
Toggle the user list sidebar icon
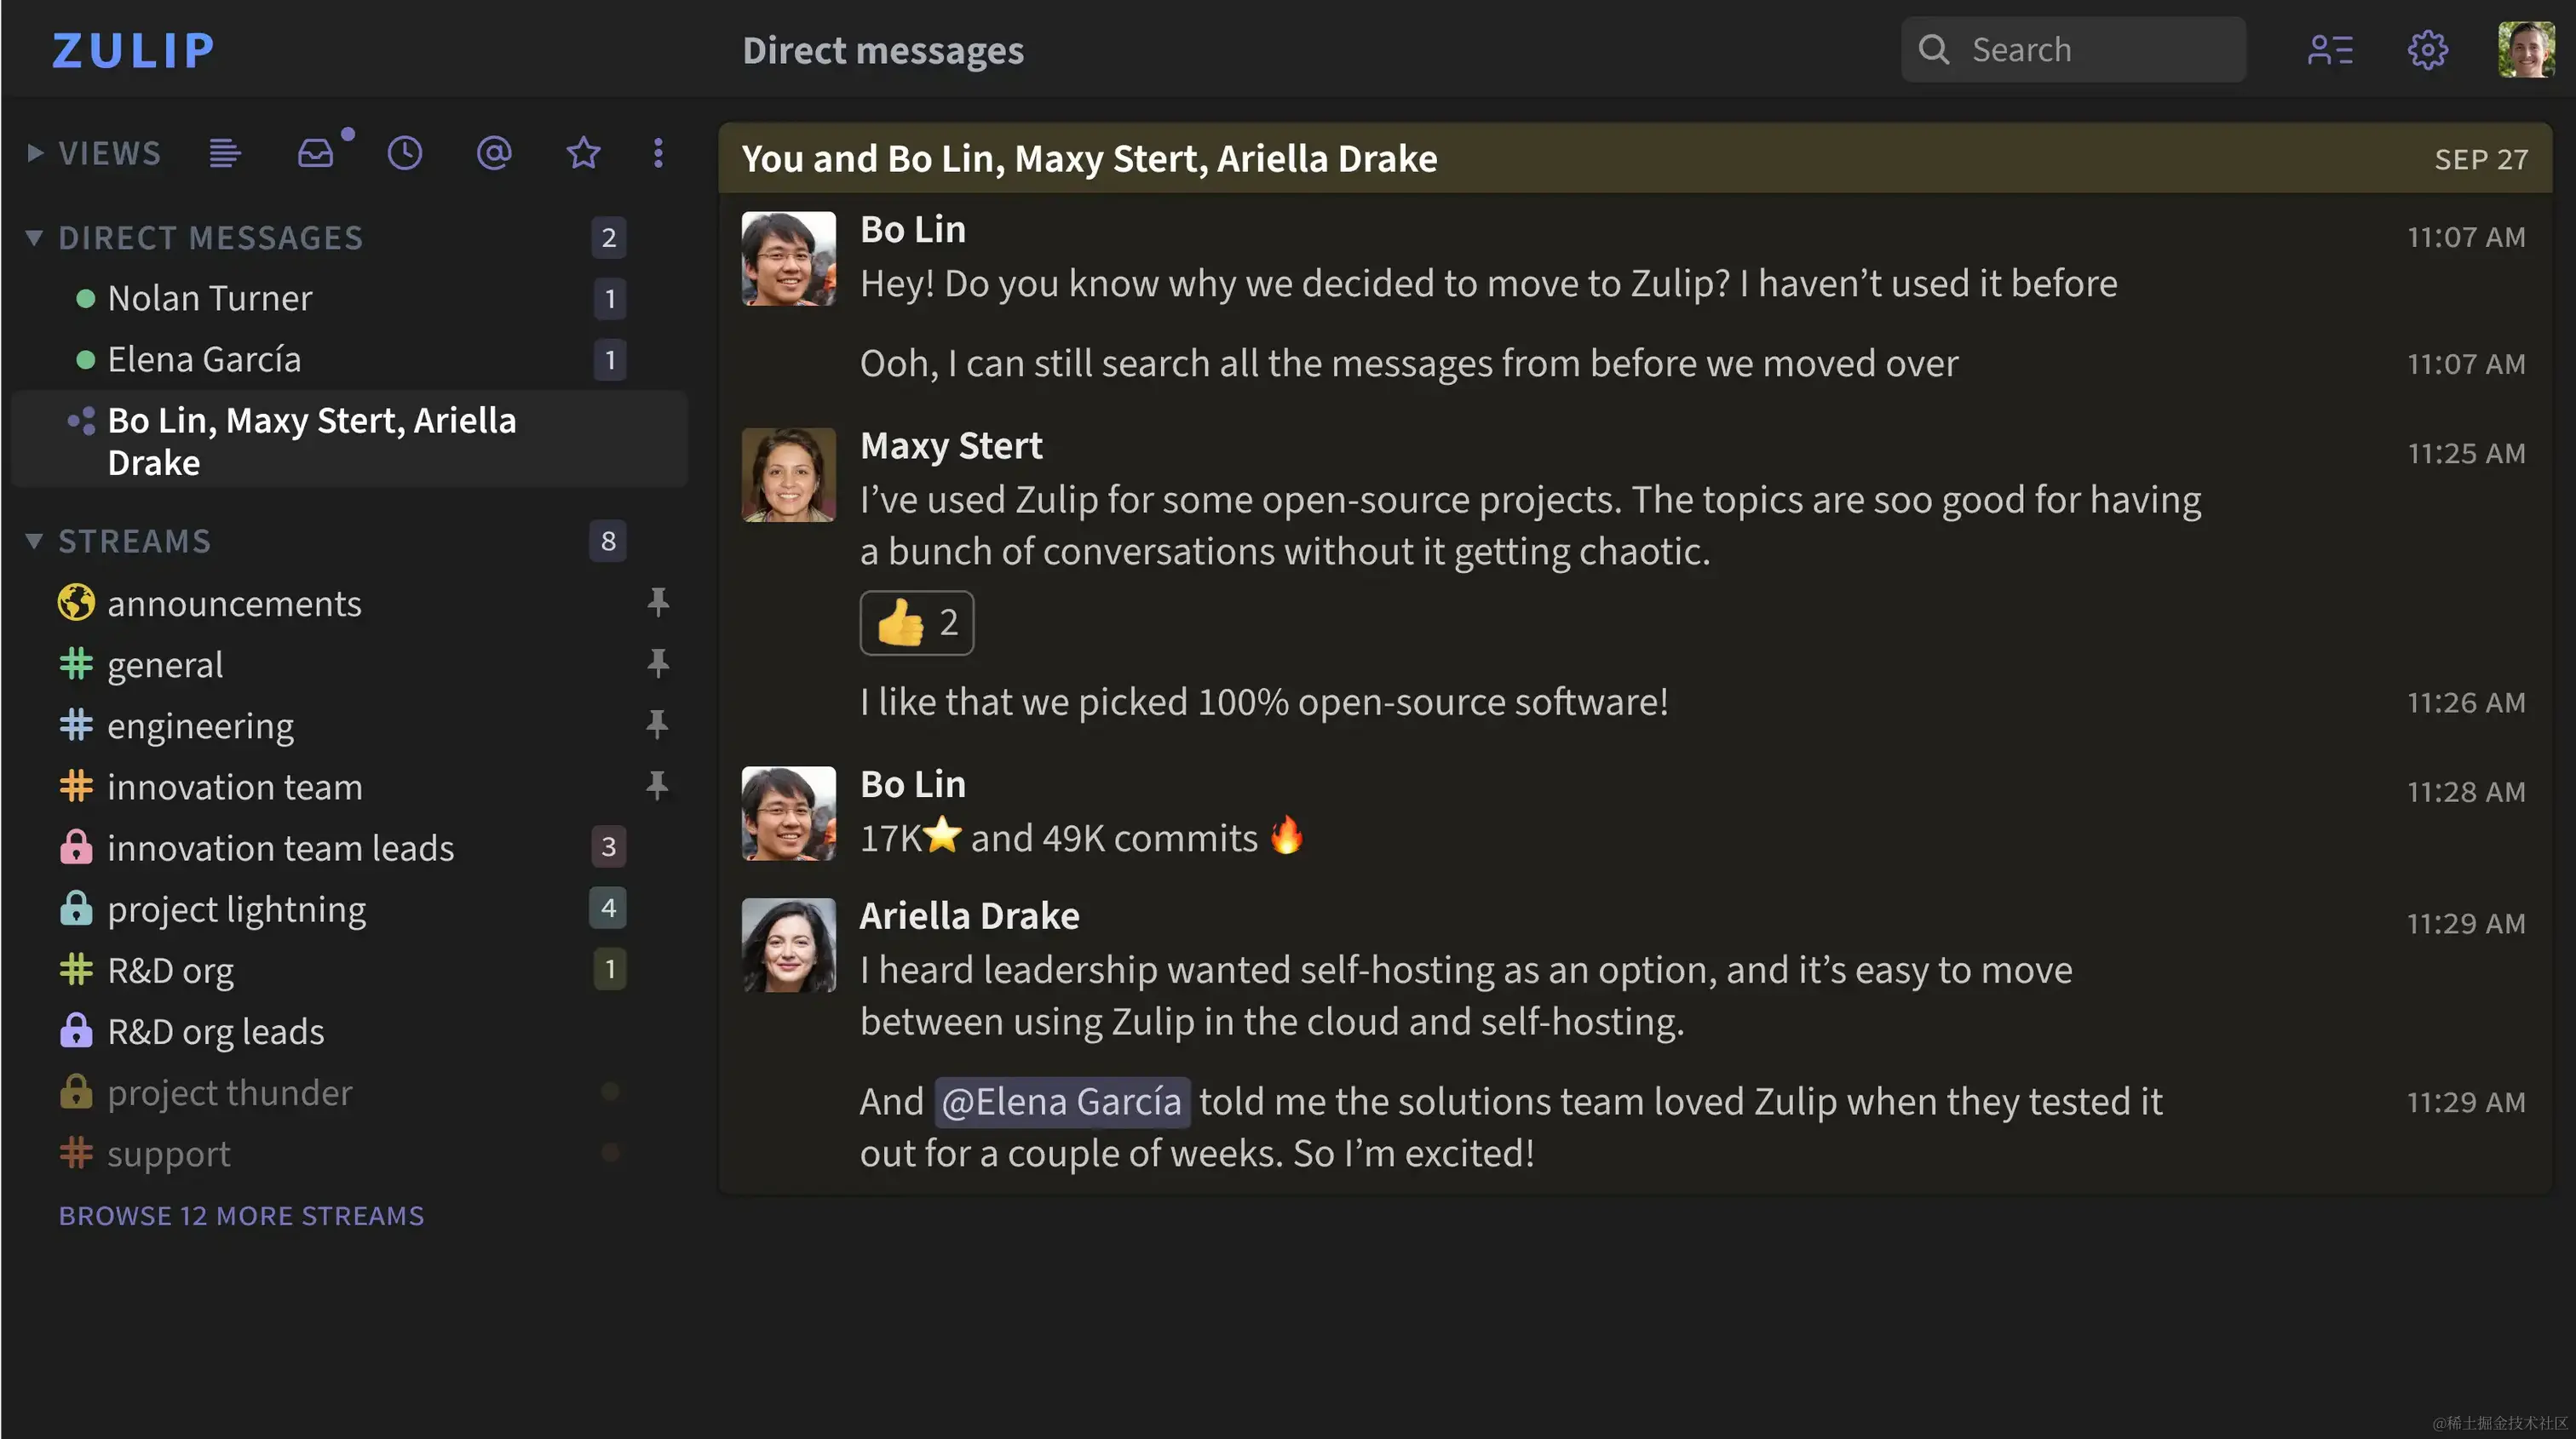click(2330, 50)
